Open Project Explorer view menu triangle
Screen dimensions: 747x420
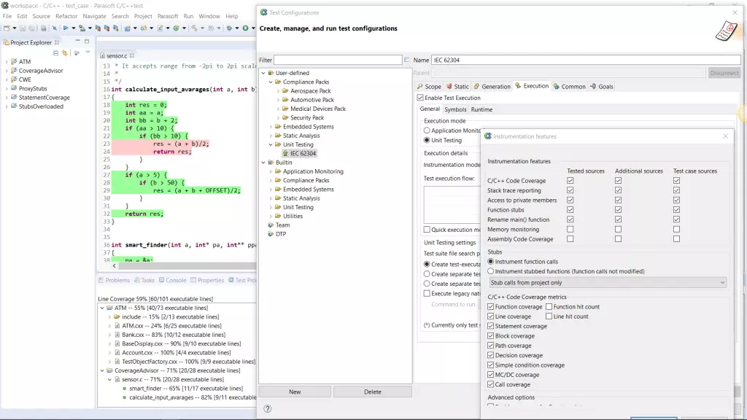88,52
